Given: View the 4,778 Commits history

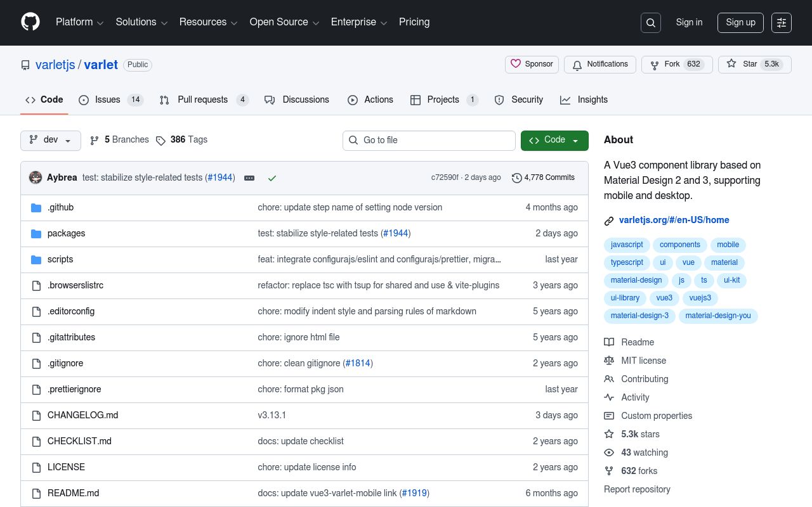Looking at the screenshot, I should click(543, 177).
